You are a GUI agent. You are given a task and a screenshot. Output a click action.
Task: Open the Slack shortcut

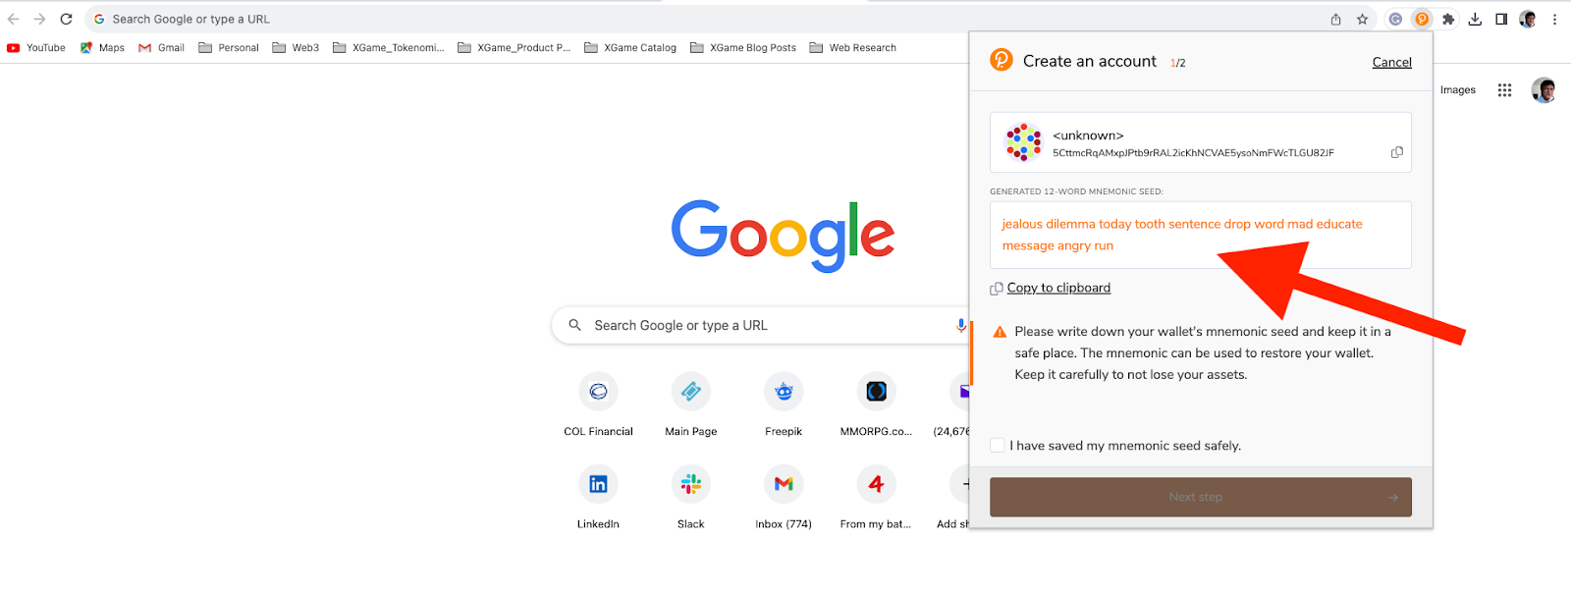tap(690, 485)
